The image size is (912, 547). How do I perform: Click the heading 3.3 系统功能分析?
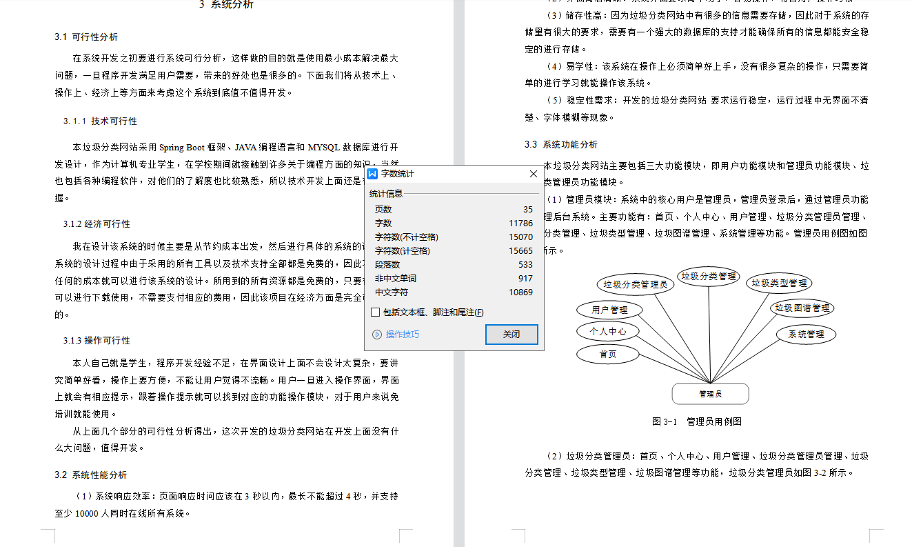(x=561, y=144)
